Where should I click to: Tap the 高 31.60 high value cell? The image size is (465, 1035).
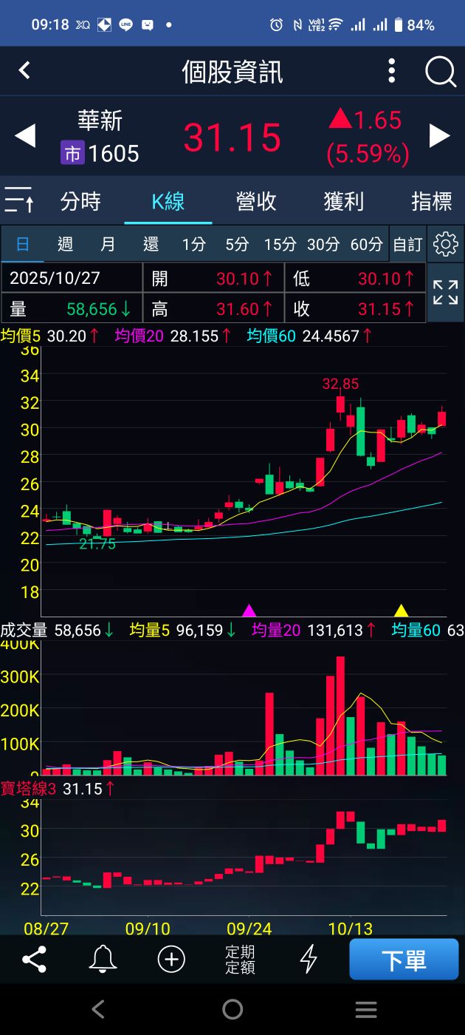tap(213, 308)
